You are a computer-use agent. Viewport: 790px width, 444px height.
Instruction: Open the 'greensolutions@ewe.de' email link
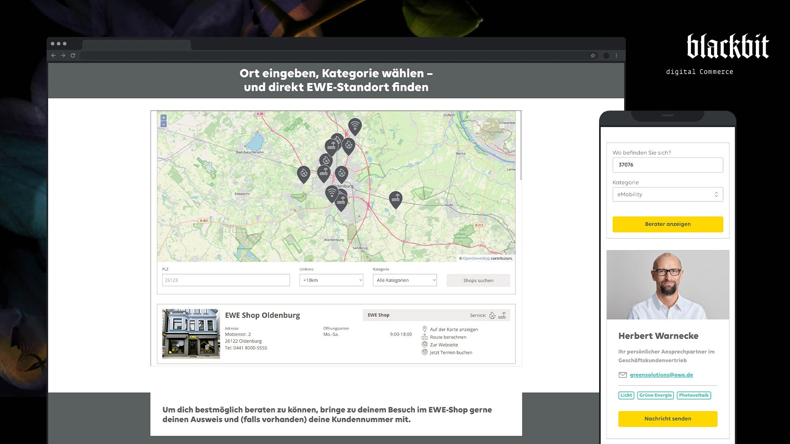click(x=661, y=375)
